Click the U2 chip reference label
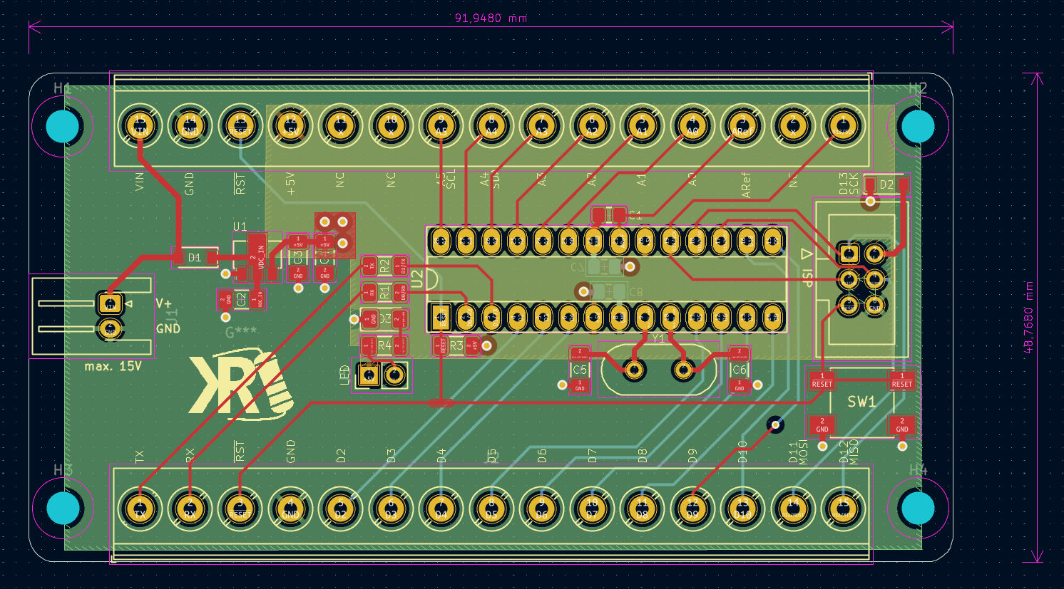Image resolution: width=1064 pixels, height=589 pixels. point(417,279)
